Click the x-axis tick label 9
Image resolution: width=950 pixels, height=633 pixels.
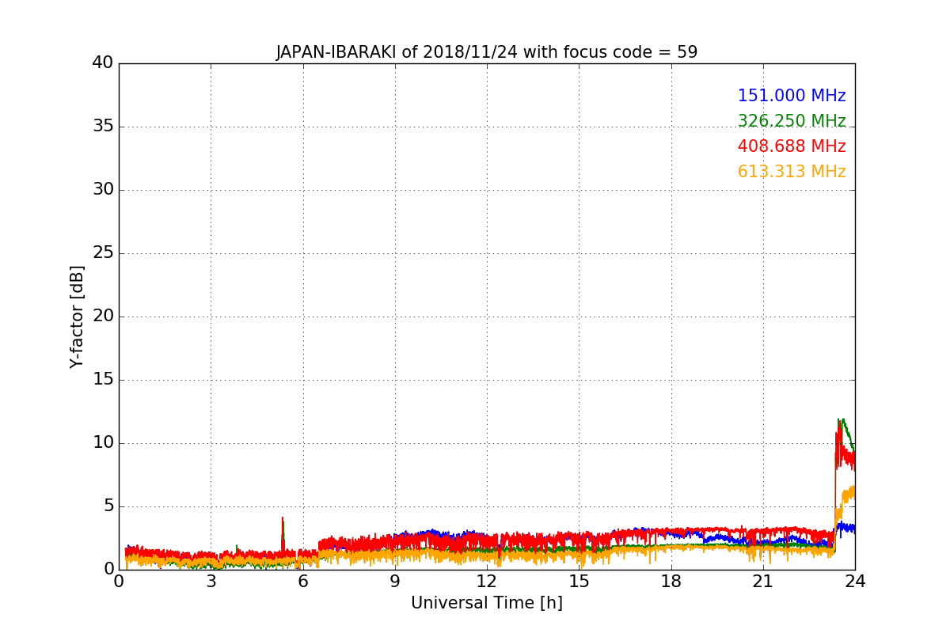[x=395, y=582]
